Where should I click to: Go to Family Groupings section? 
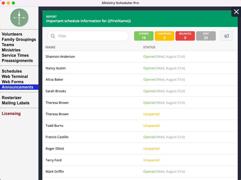point(19,39)
